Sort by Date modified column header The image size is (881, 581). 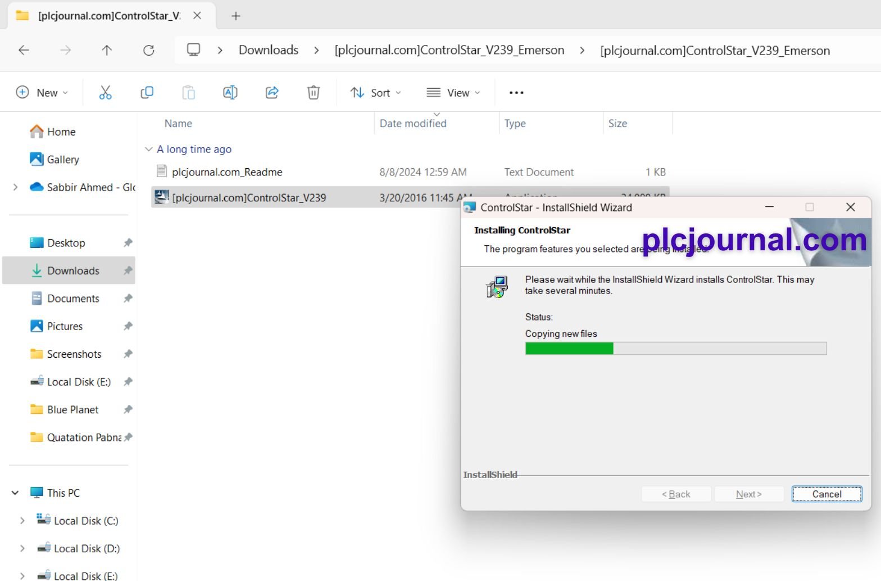pos(413,124)
